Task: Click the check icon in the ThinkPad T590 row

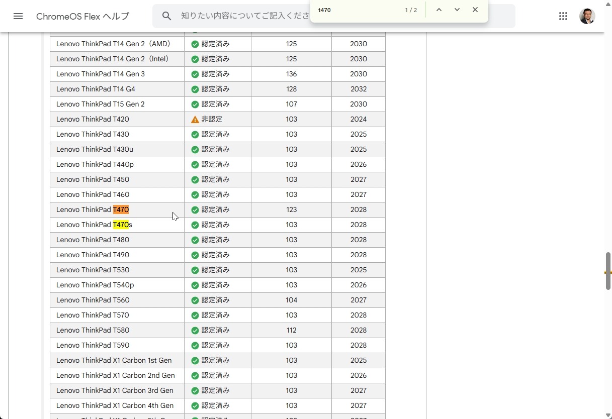Action: tap(195, 346)
